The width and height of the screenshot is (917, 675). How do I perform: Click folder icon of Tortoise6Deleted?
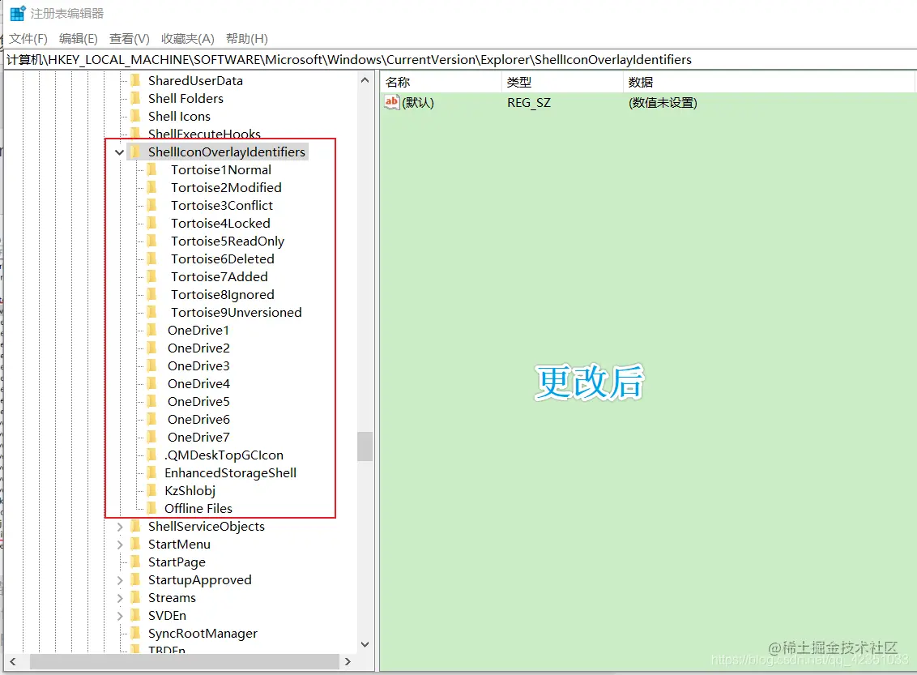pos(152,258)
